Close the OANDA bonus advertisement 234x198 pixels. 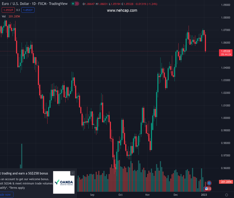pyautogui.click(x=73, y=173)
